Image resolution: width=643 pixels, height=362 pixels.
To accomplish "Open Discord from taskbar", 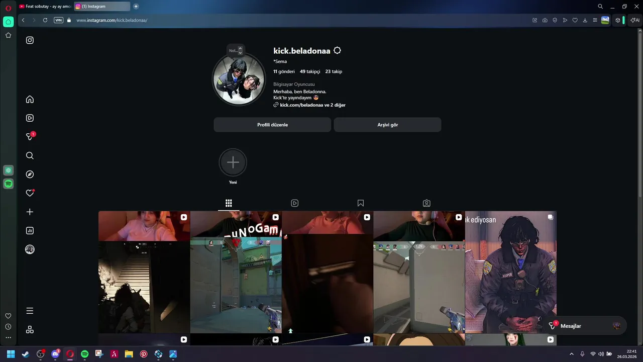I will coord(55,354).
